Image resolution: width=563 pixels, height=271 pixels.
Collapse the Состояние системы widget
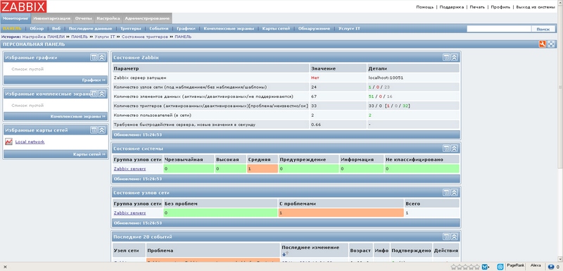click(454, 149)
